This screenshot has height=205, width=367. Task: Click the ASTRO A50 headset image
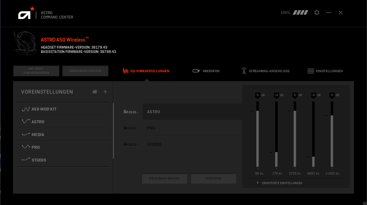coord(25,43)
